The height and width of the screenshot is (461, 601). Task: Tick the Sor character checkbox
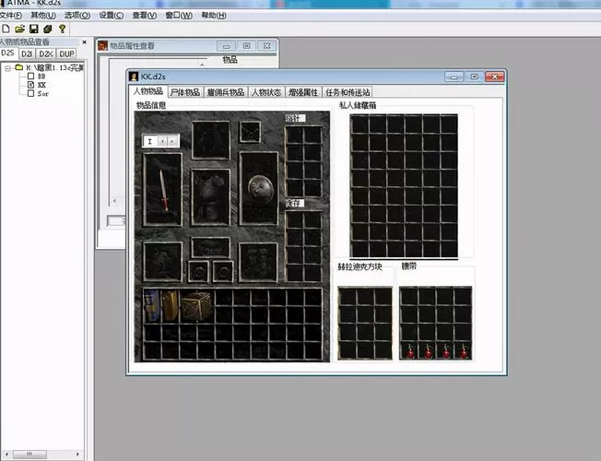(x=30, y=93)
